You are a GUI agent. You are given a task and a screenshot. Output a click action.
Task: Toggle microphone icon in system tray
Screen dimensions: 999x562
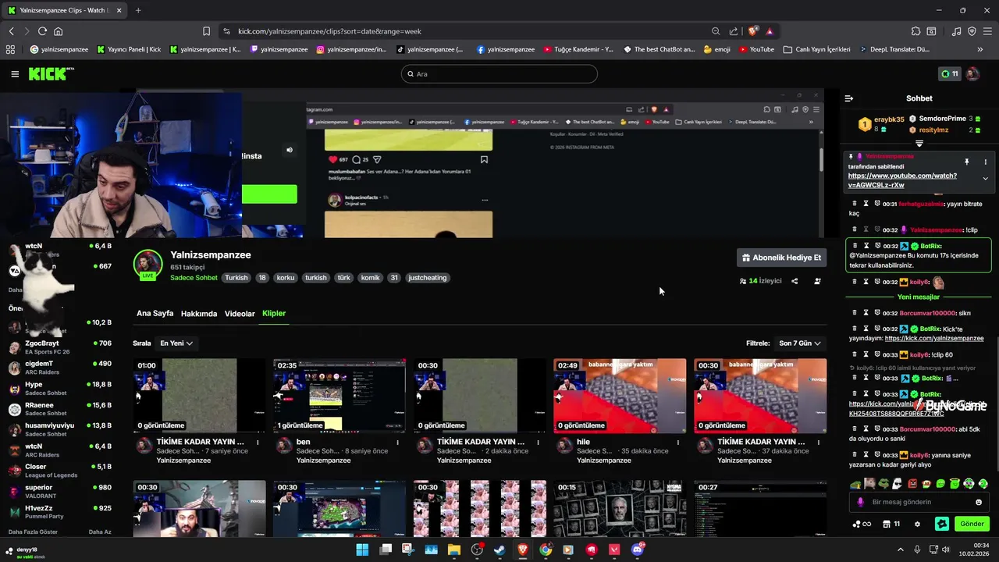917,550
